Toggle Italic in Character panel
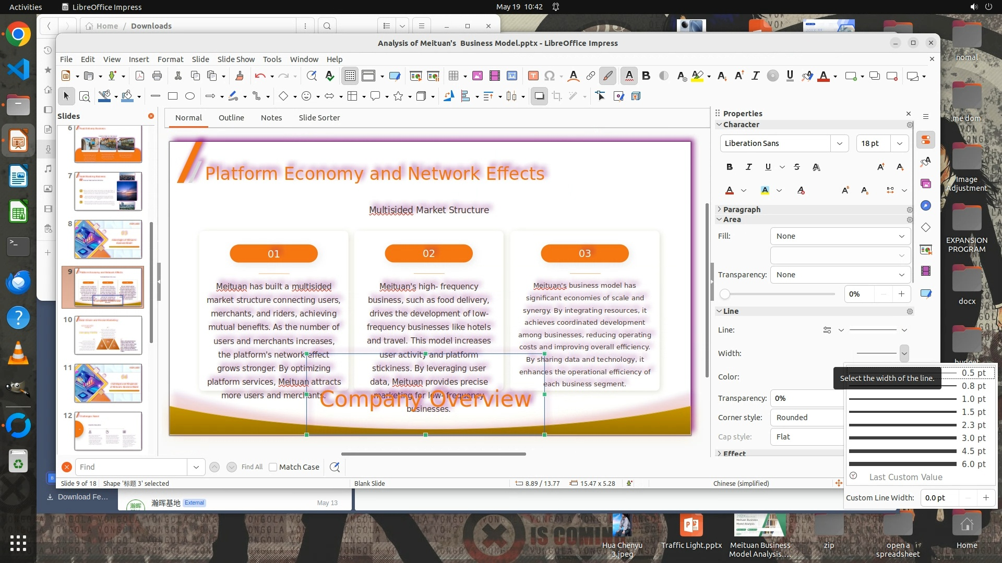The width and height of the screenshot is (1002, 563). 748,167
